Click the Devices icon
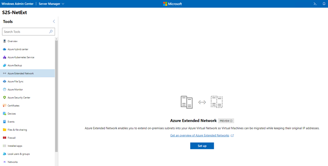The width and height of the screenshot is (328, 166). tap(5, 114)
